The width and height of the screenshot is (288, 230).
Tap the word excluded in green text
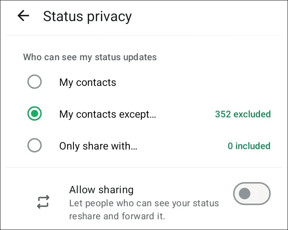pos(252,114)
